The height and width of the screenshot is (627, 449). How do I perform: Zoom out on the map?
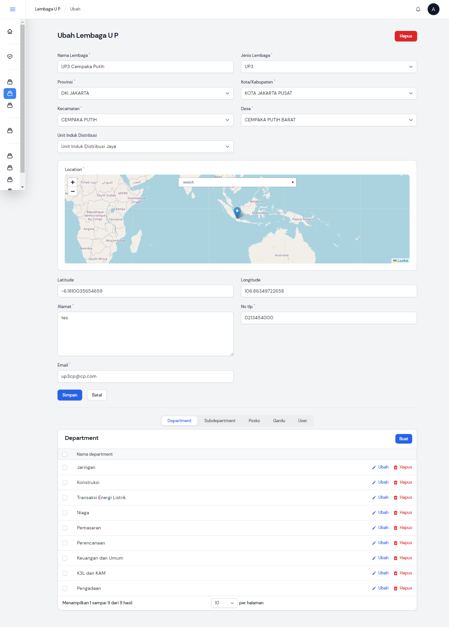73,191
